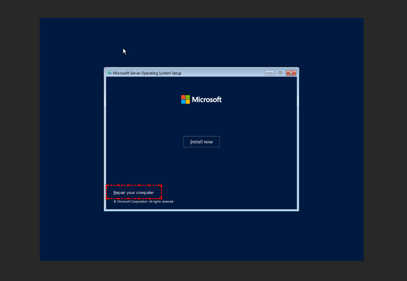Click the setup icon in the title bar

[x=109, y=73]
